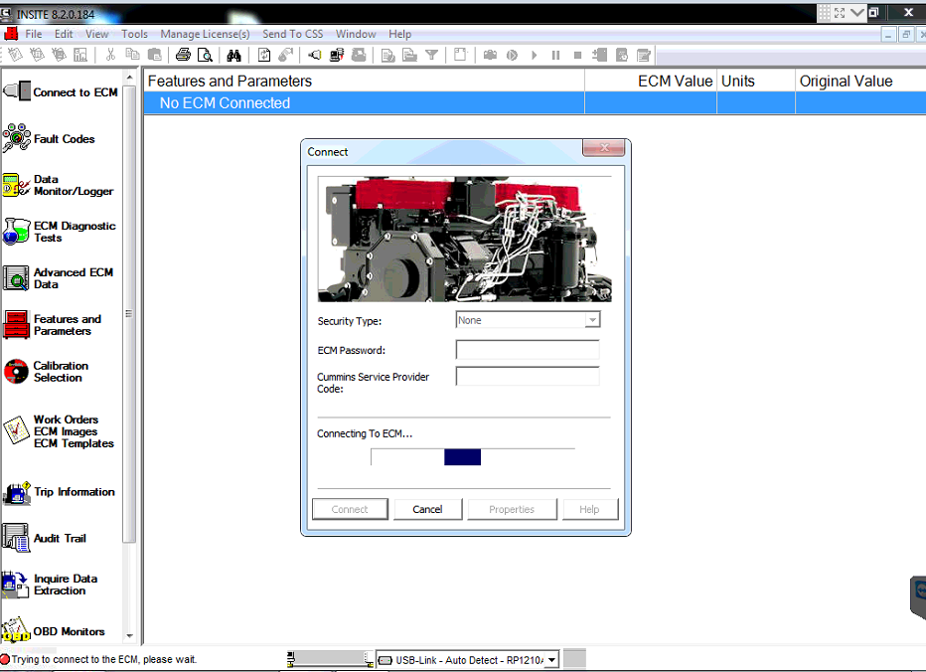
Task: Open the Security Type dropdown
Action: tap(592, 320)
